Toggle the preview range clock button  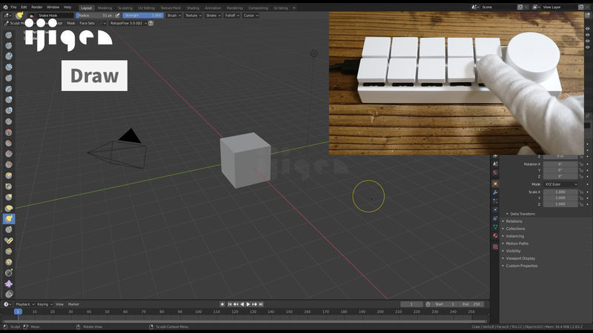point(428,304)
